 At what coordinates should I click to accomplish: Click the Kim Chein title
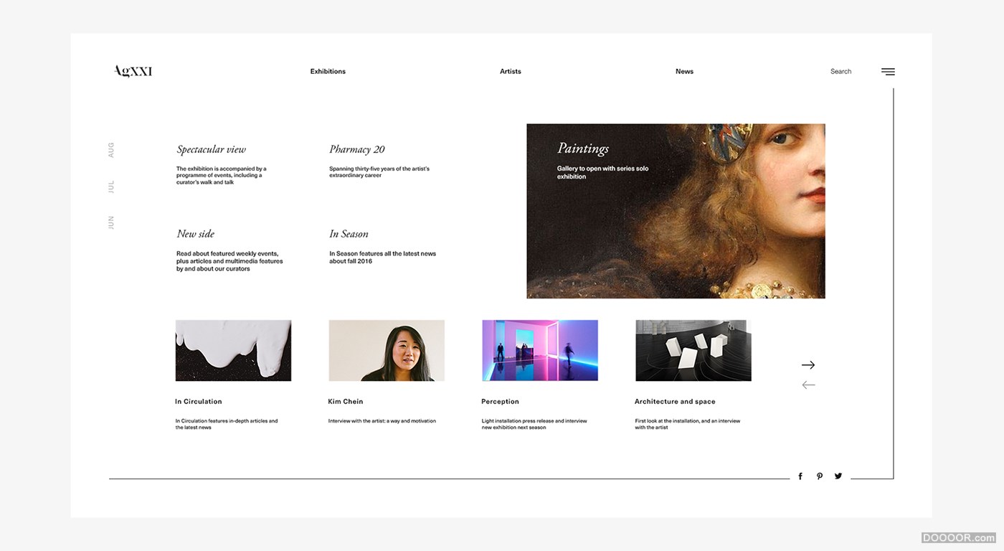pos(346,402)
